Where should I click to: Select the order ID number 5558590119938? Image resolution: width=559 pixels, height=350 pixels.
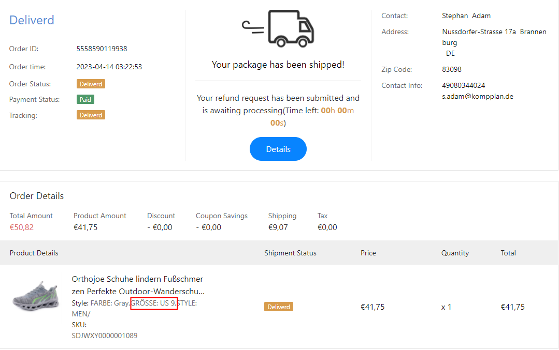point(102,49)
